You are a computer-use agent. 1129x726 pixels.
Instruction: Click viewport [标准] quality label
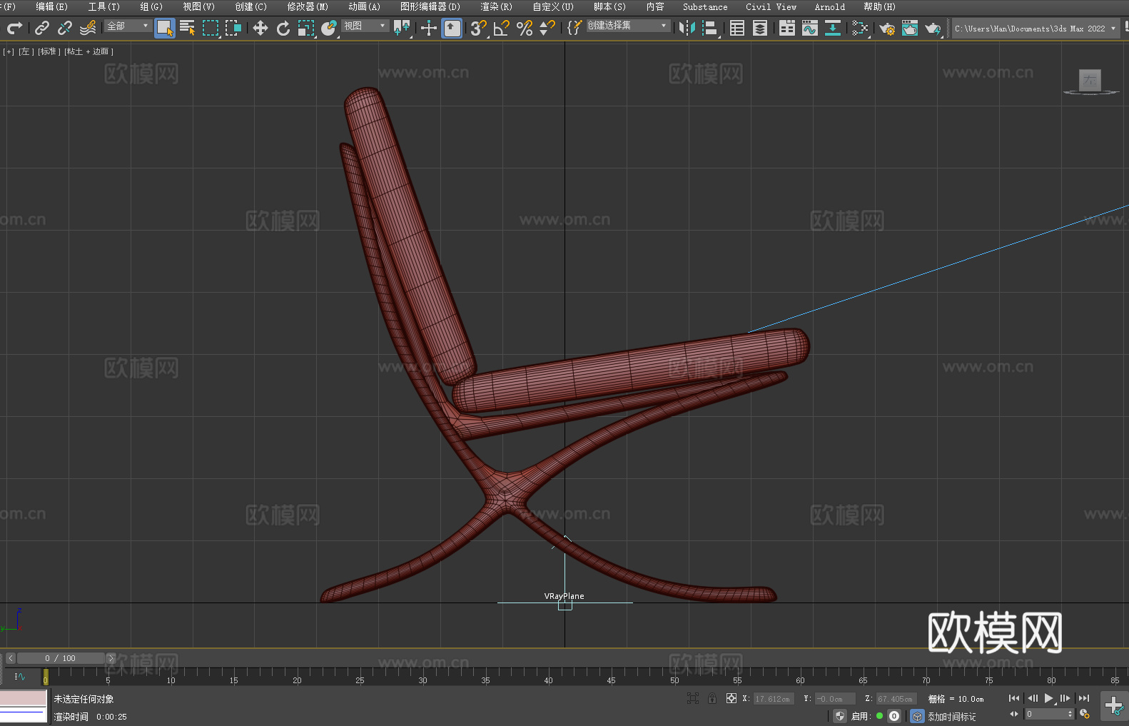(49, 51)
